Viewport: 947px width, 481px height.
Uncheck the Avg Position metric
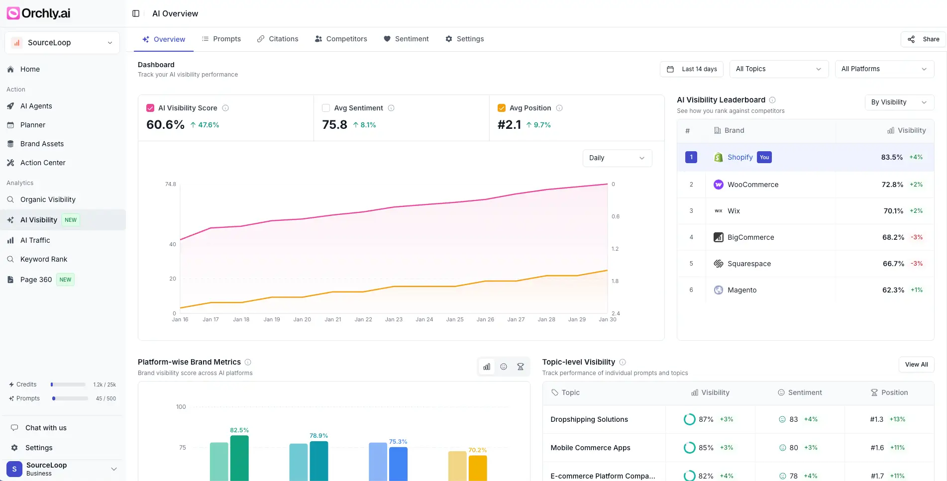coord(501,107)
